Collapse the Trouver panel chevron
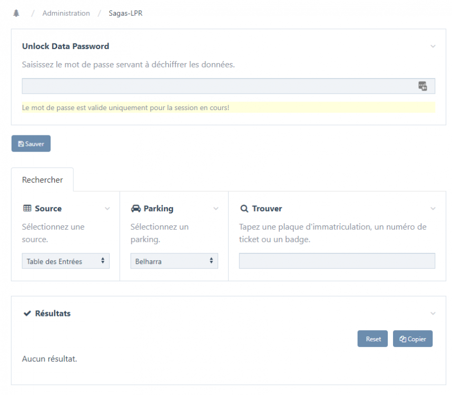The image size is (452, 395). pyautogui.click(x=433, y=209)
